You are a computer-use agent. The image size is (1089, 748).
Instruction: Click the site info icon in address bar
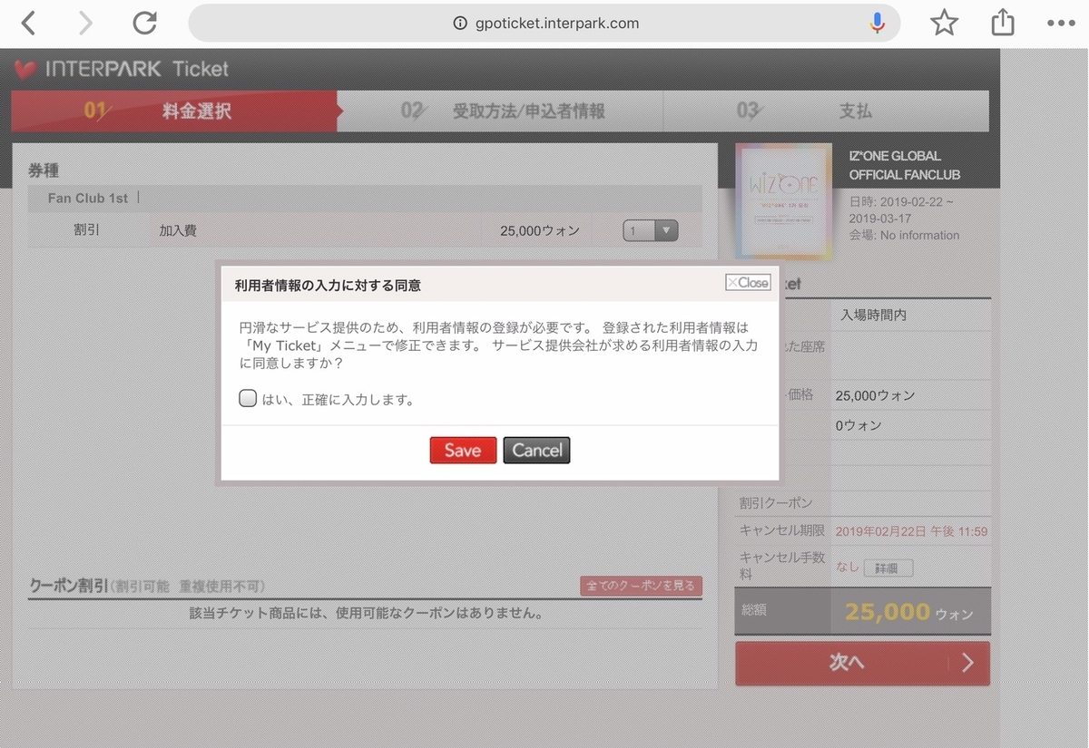[460, 24]
